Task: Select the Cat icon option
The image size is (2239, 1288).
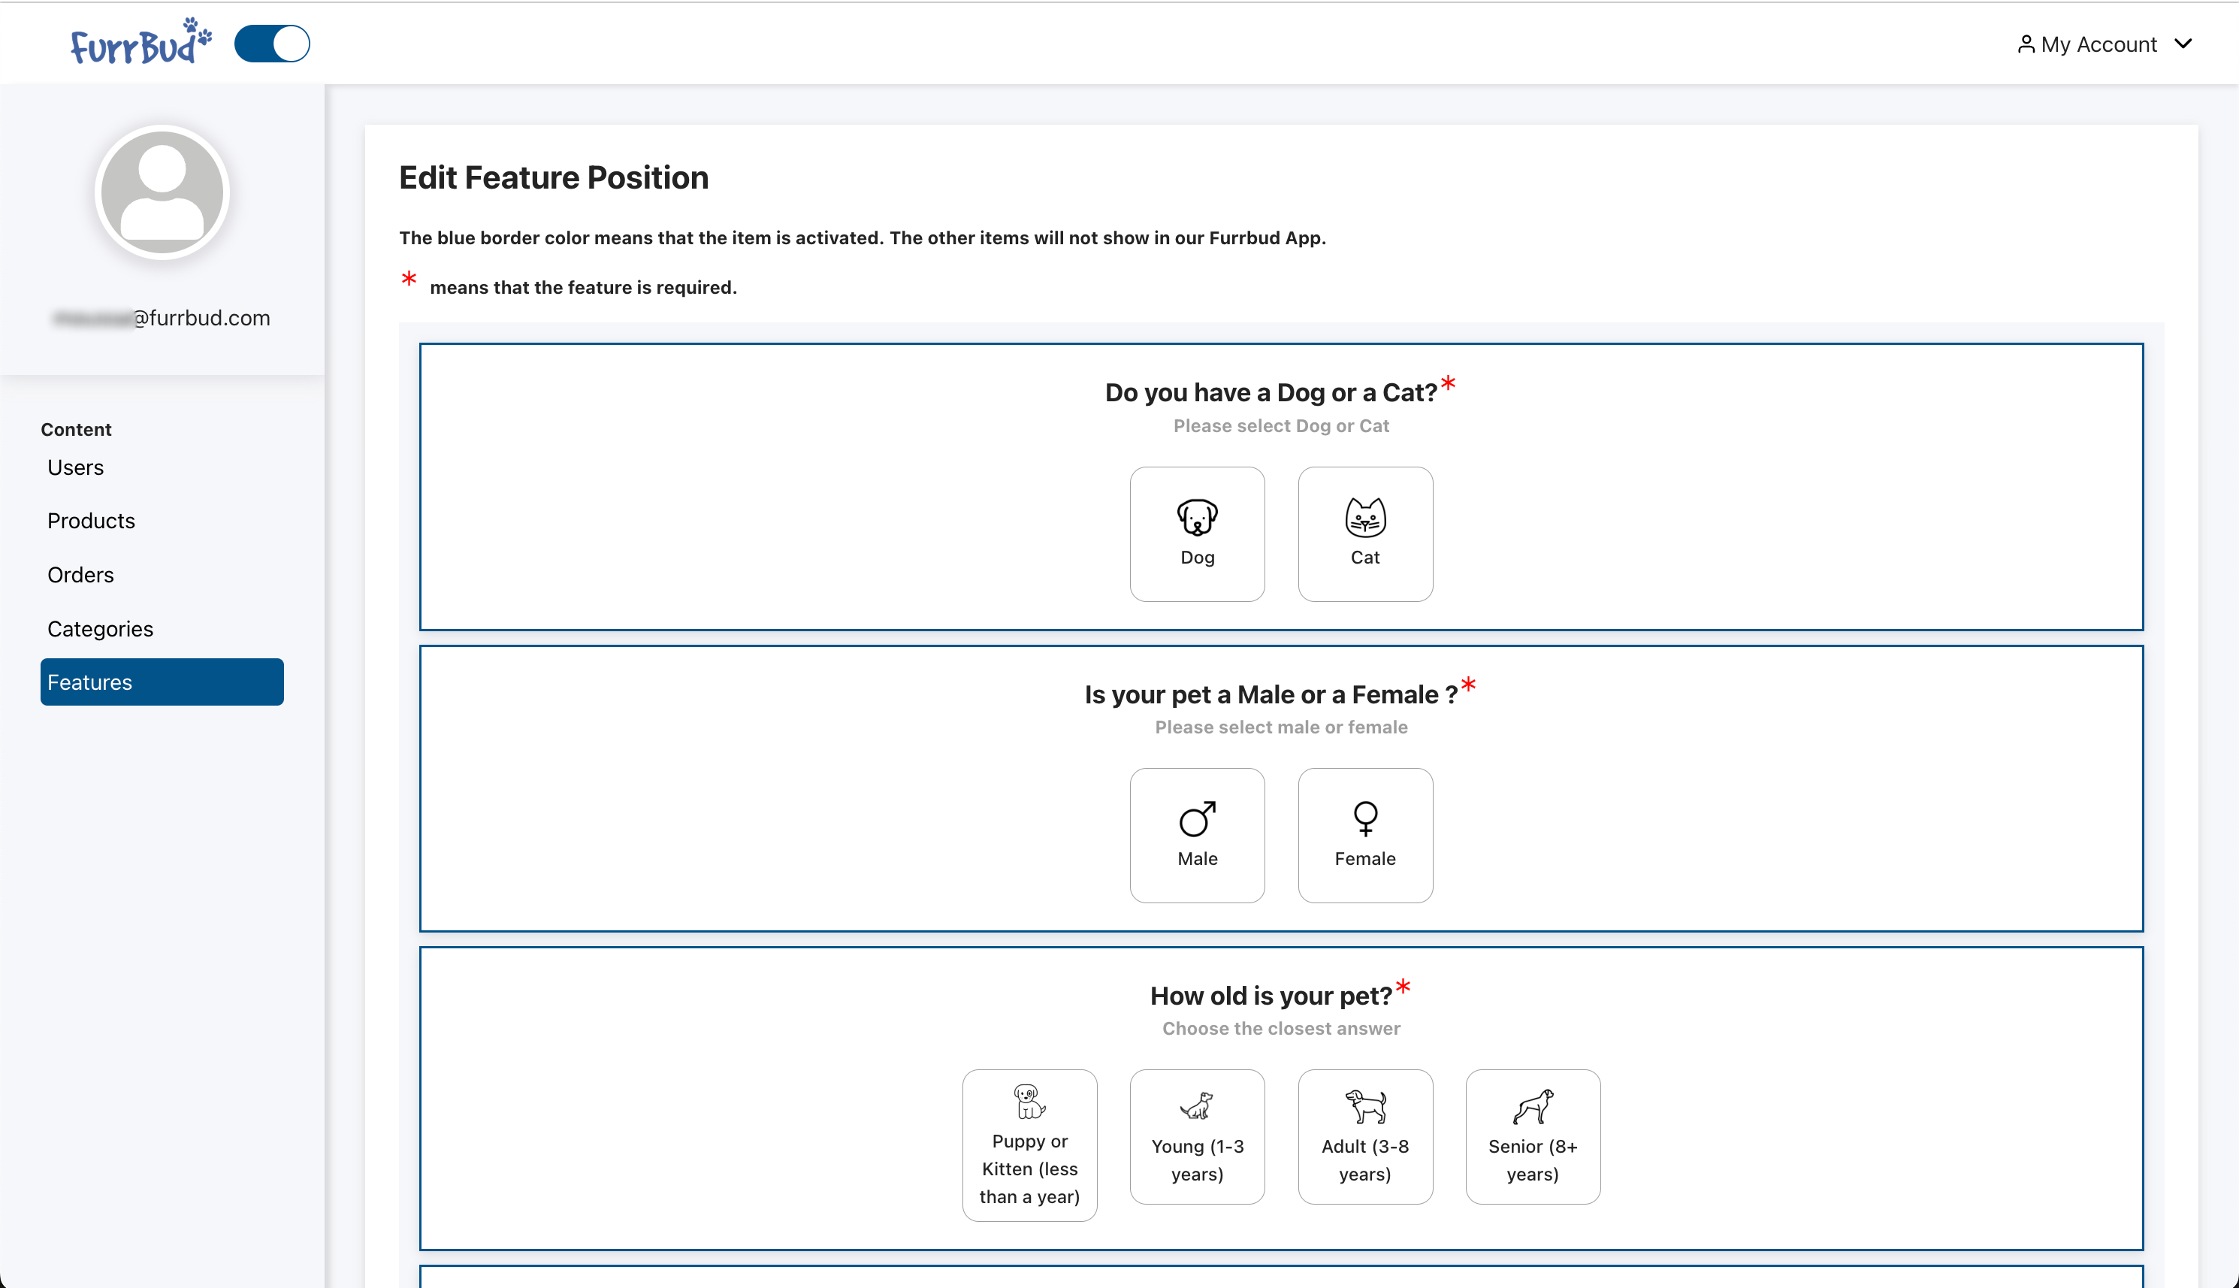Action: coord(1364,534)
